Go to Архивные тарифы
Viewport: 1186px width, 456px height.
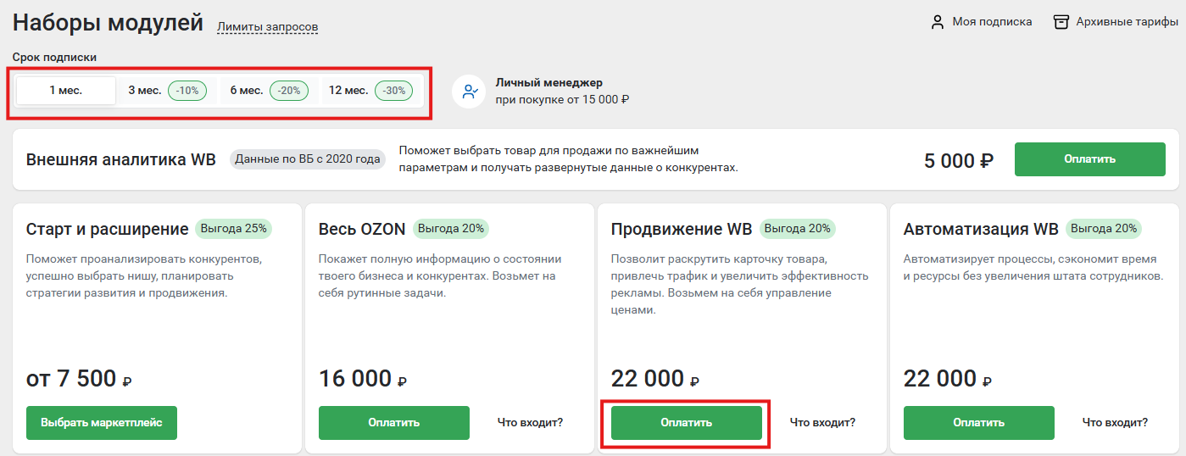coord(1127,22)
